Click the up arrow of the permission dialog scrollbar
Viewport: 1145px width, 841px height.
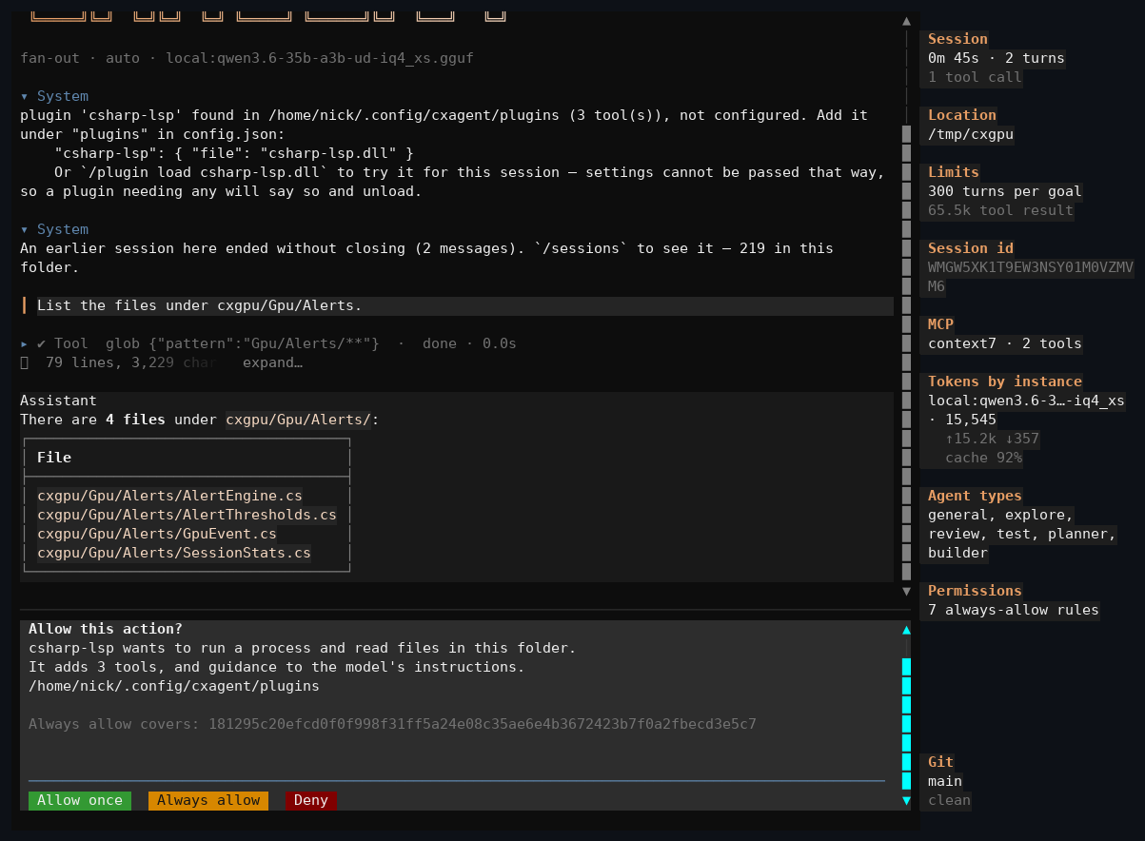click(x=906, y=629)
